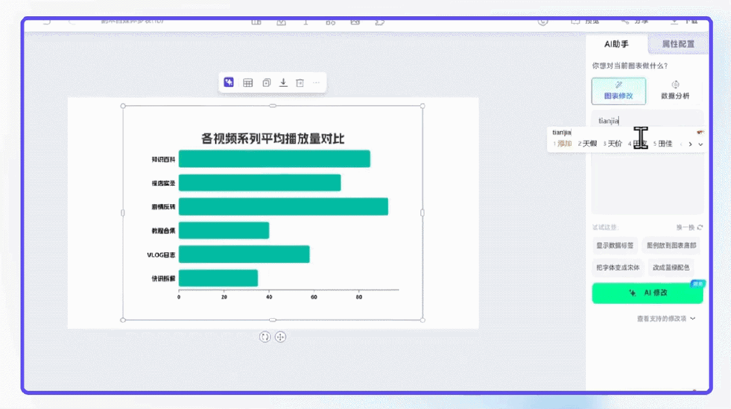Click the move handle icon below chart
731x409 pixels.
click(x=280, y=337)
